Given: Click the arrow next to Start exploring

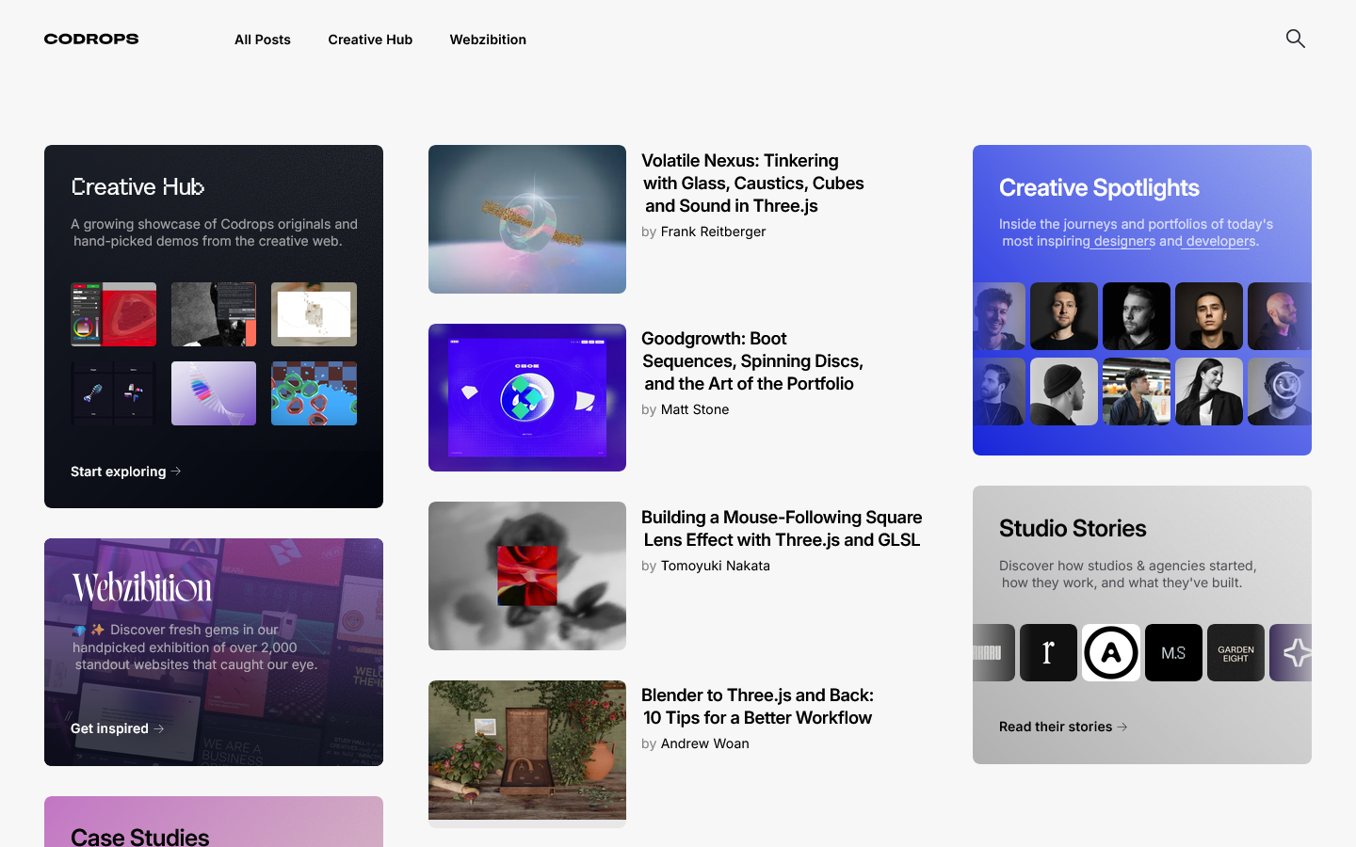Looking at the screenshot, I should click(176, 471).
